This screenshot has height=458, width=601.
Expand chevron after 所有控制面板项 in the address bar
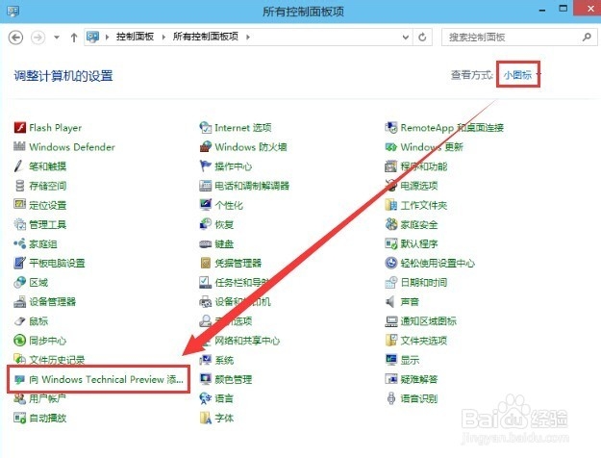(248, 37)
